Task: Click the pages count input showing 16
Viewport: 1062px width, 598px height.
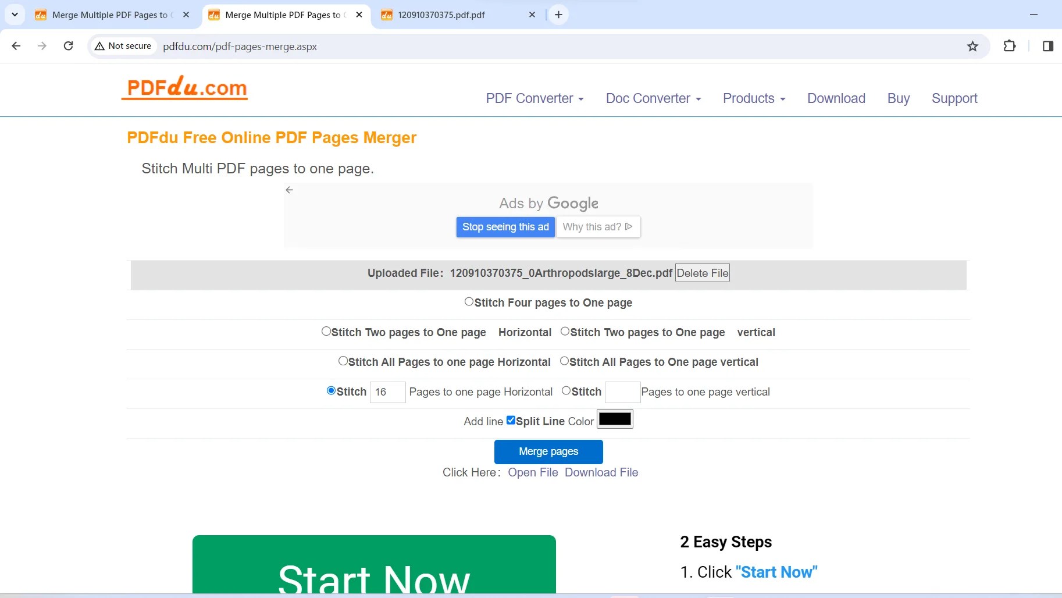Action: [387, 392]
